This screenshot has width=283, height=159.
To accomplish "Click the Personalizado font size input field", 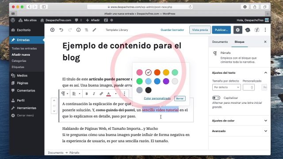I will [x=249, y=87].
